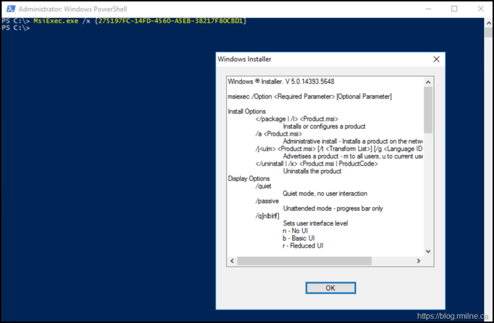The image size is (494, 323).
Task: Click the help text scroll up arrow
Action: click(x=428, y=81)
